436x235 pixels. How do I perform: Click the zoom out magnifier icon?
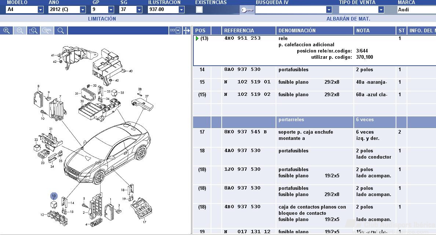coord(20,30)
